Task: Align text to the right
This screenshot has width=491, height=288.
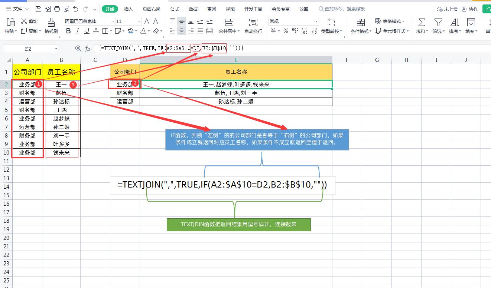Action: click(191, 31)
